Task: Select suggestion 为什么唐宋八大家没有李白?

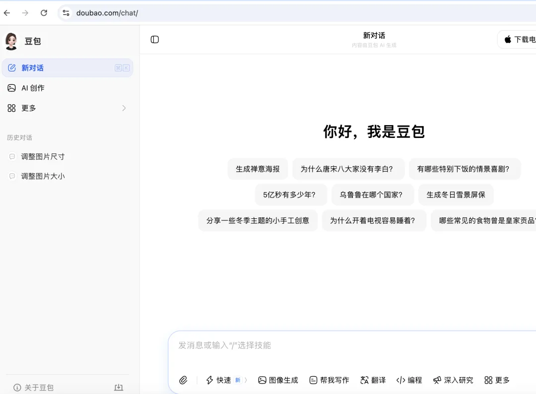Action: [348, 169]
